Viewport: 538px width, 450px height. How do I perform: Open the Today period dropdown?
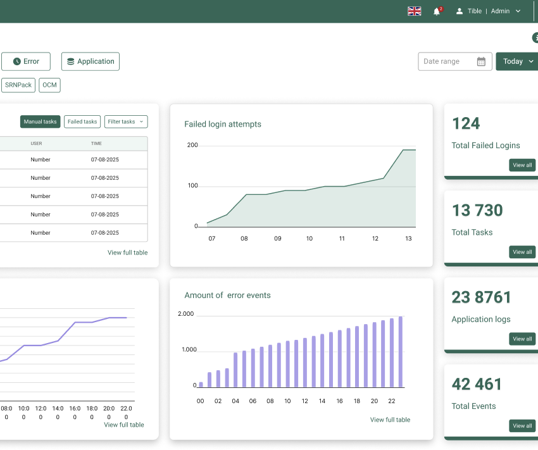click(x=517, y=61)
